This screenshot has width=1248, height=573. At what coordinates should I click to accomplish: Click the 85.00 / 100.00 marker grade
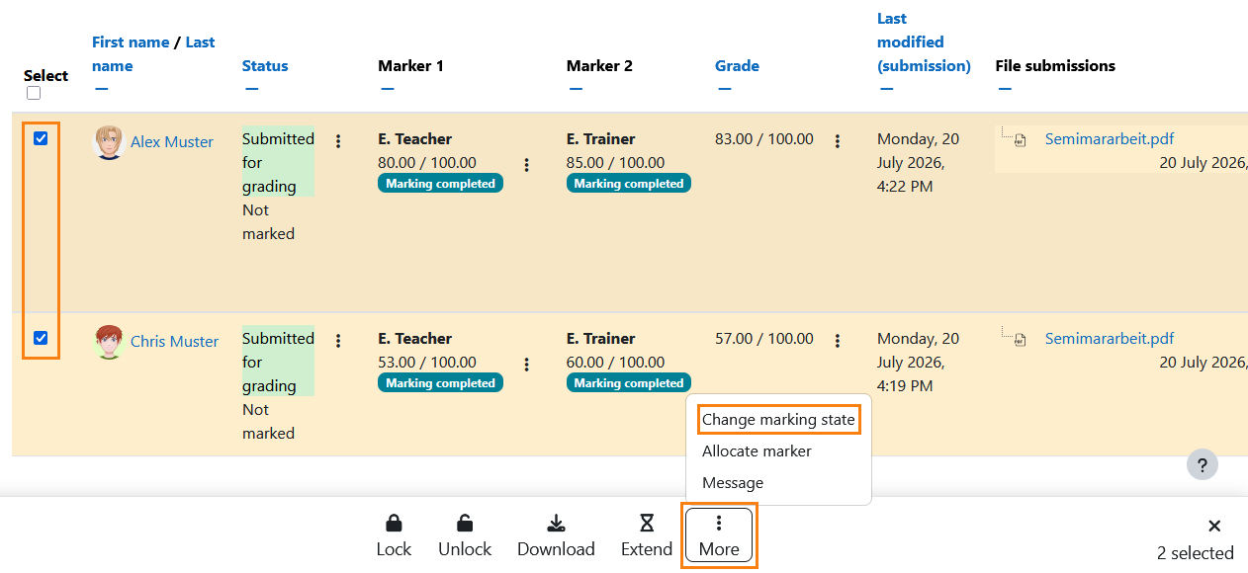[x=615, y=163]
